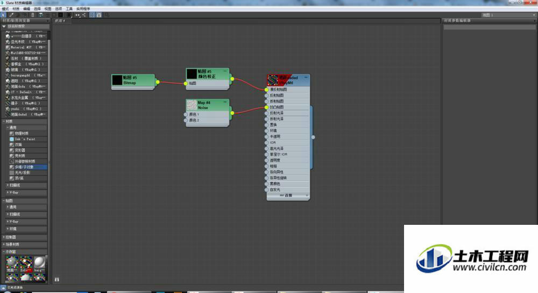Viewport: 538px width, 293px height.
Task: Expand the 控制器 group
Action: [4, 237]
